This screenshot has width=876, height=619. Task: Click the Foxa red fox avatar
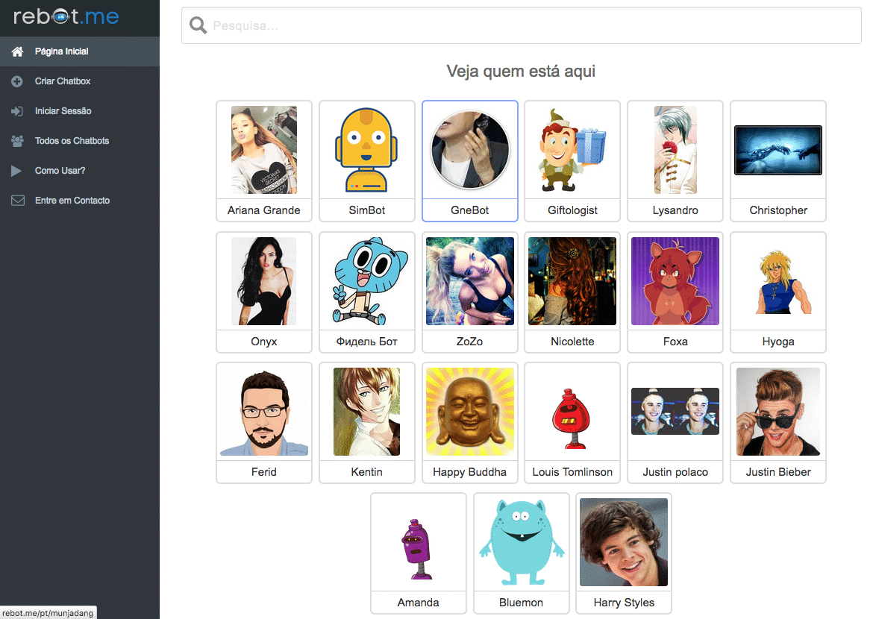click(x=675, y=280)
